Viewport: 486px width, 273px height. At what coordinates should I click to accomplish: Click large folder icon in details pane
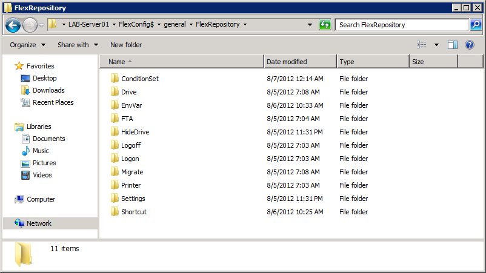(24, 254)
